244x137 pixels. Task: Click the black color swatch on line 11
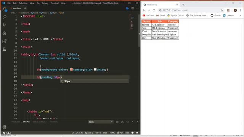click(x=68, y=54)
